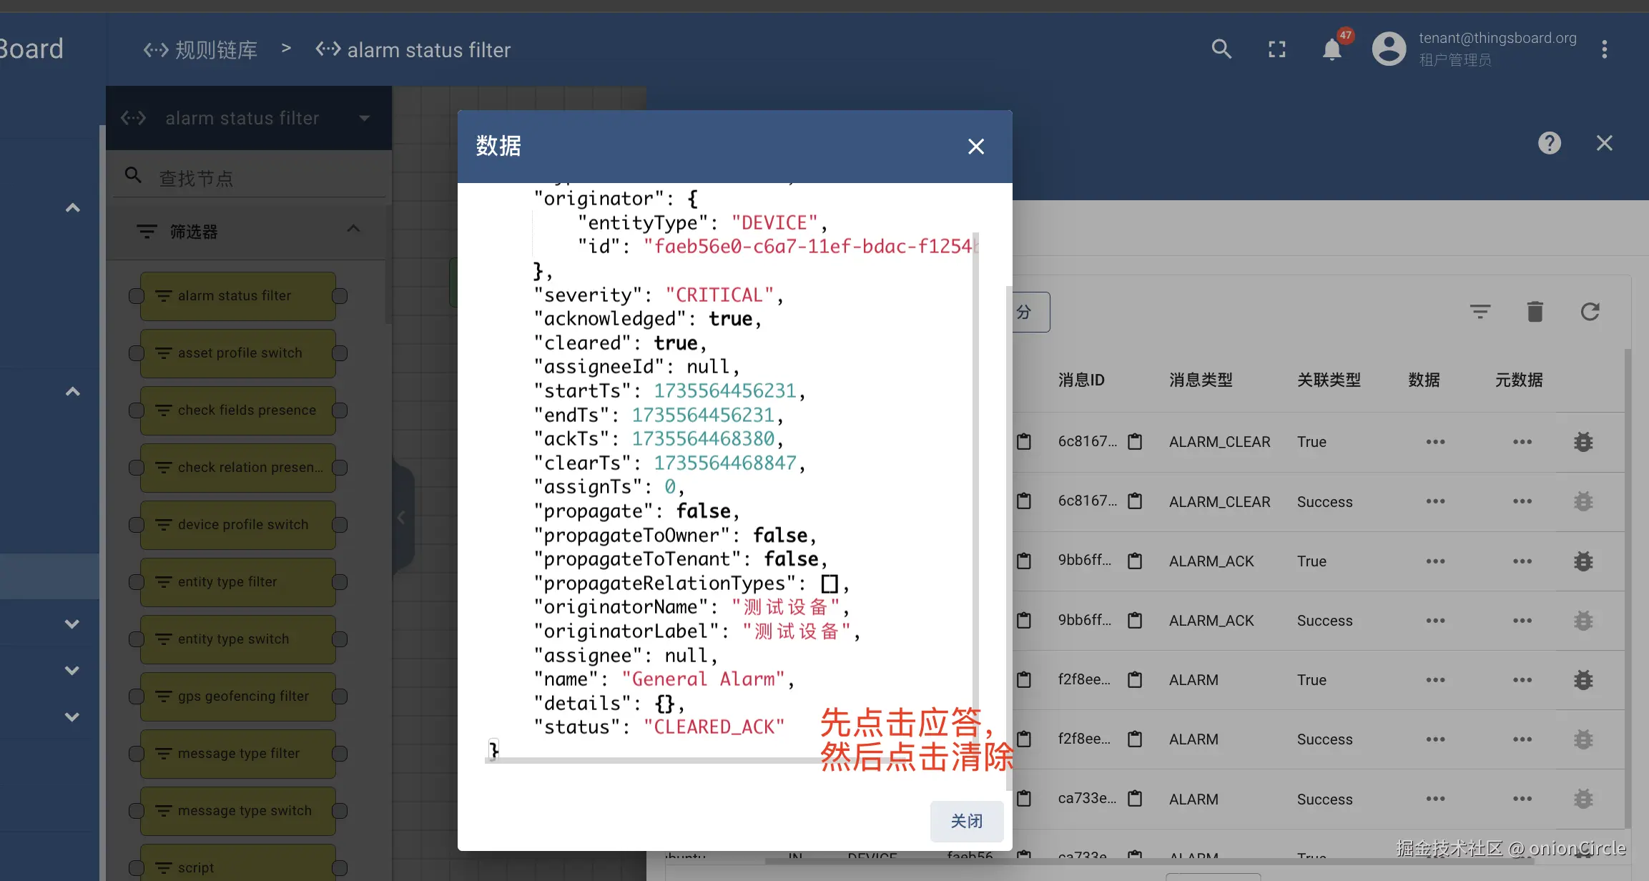The image size is (1649, 881).
Task: Open the alarm status filter rule chain dropdown
Action: tap(364, 119)
